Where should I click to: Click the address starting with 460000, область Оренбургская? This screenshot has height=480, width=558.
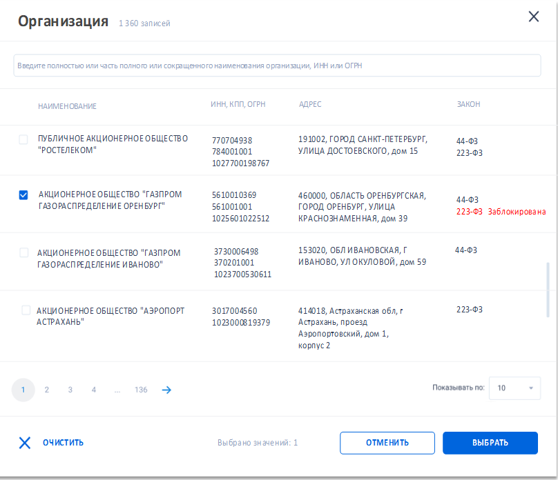pos(362,207)
